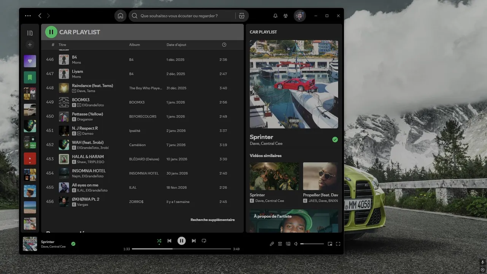Select the Raindance (feat. Tems) track
This screenshot has height=274, width=487.
92,86
